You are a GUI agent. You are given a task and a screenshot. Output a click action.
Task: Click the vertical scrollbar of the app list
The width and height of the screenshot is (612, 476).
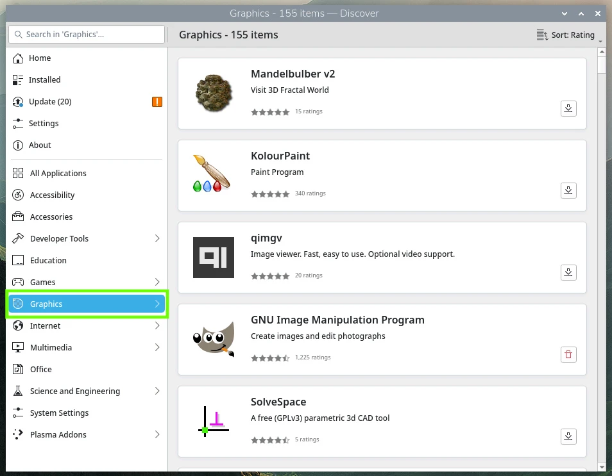(x=601, y=256)
